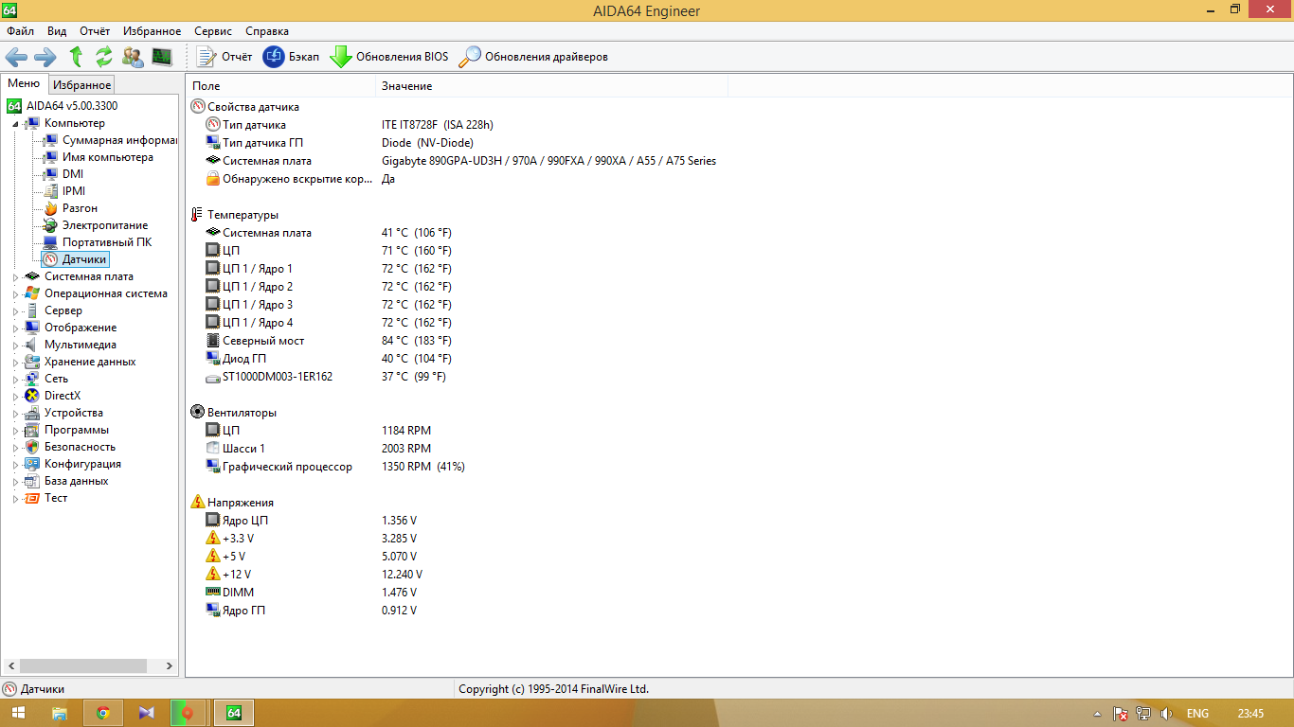Open the Справка menu
1294x727 pixels.
point(267,31)
